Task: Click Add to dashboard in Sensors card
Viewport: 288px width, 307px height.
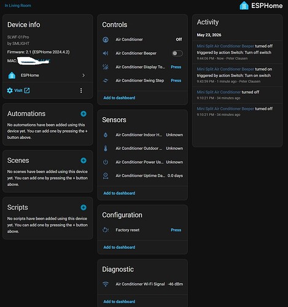Action: coord(119,193)
